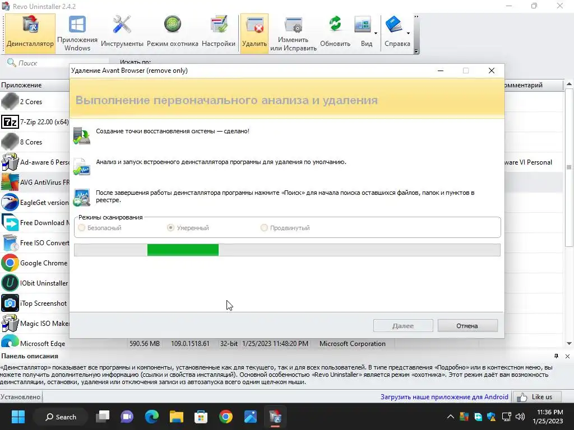
Task: Open Приложения Windows in the toolbar
Action: coord(77,33)
